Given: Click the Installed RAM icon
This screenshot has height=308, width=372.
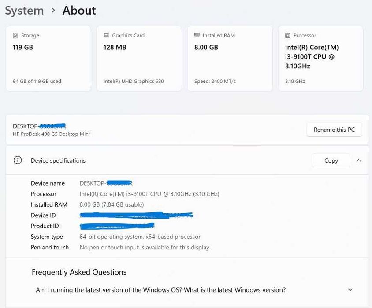Looking at the screenshot, I should pyautogui.click(x=197, y=36).
